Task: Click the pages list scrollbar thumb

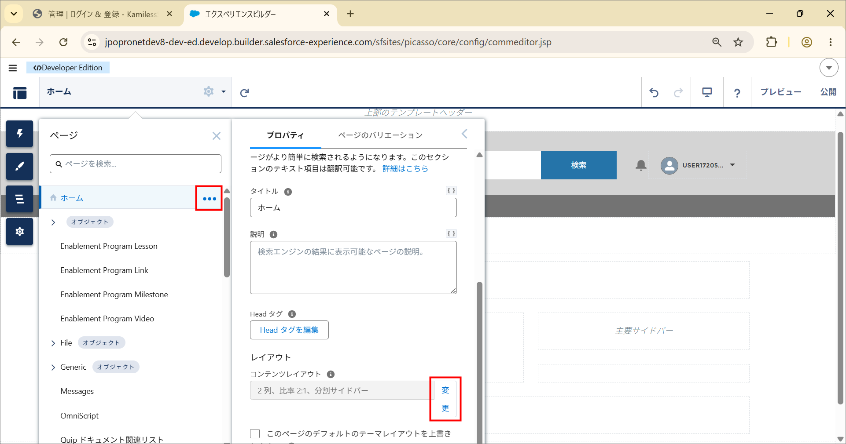Action: (x=227, y=237)
